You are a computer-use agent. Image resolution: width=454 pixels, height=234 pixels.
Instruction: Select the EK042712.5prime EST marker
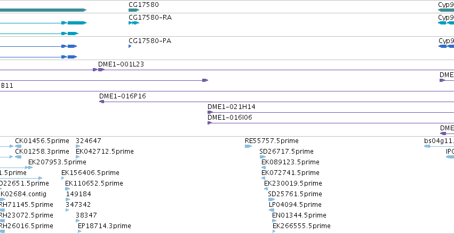tap(77, 157)
